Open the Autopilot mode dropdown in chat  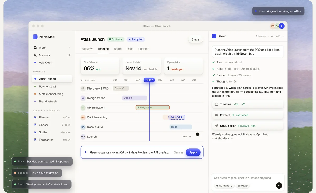[225, 186]
